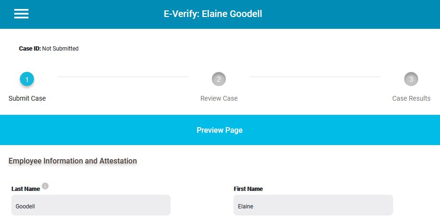Click the Case ID label
This screenshot has height=224, width=440.
(x=30, y=49)
